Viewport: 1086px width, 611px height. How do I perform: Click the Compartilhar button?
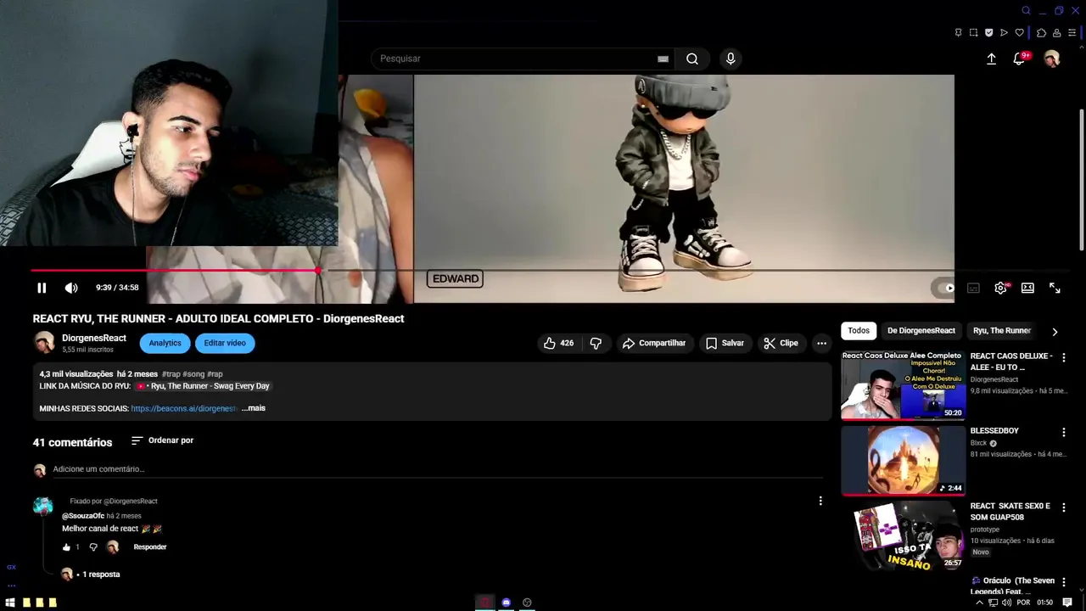coord(653,343)
